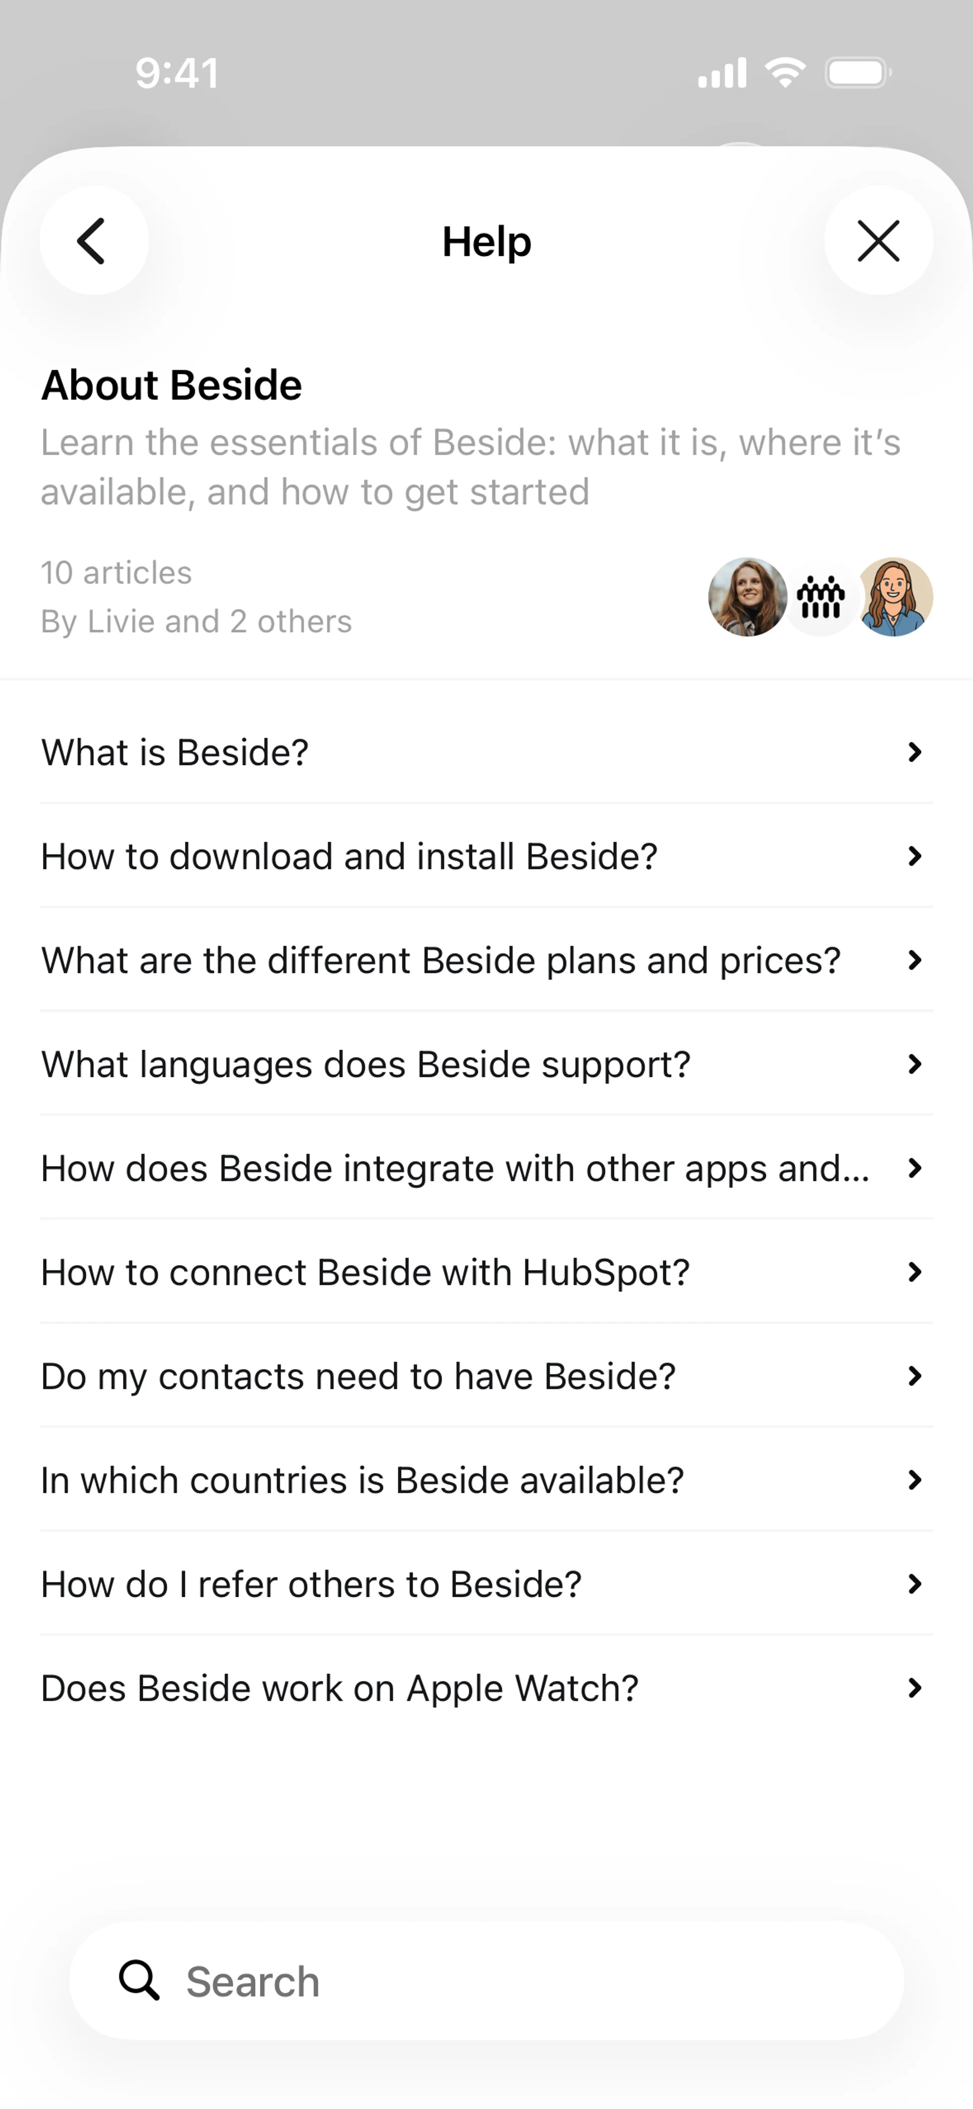Tap the magnifying glass search icon

[139, 1980]
